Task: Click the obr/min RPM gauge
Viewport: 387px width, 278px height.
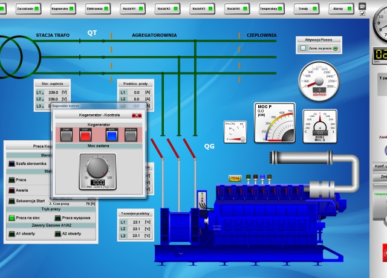Action: coord(319,80)
